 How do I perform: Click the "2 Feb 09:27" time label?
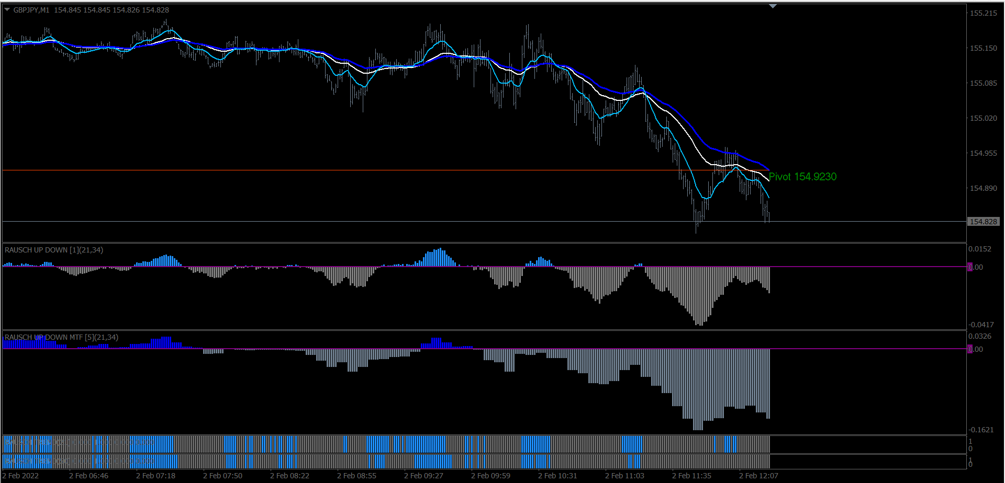(423, 476)
